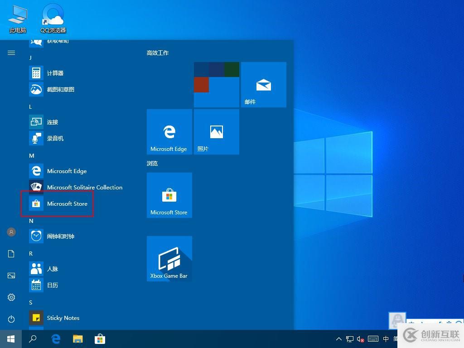Open Pictures from the Start sidebar
Image resolution: width=464 pixels, height=348 pixels.
[x=11, y=275]
